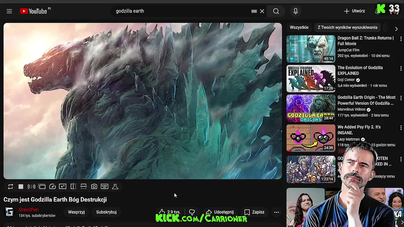Screen dimensions: 404x227
Task: Toggle the volume boost icon below player
Action: [31, 187]
